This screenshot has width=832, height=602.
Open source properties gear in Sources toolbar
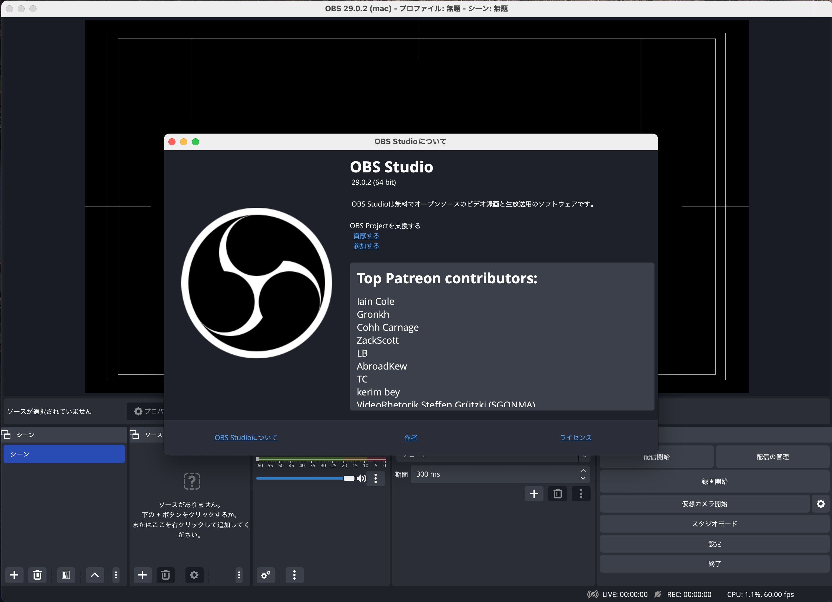point(194,575)
